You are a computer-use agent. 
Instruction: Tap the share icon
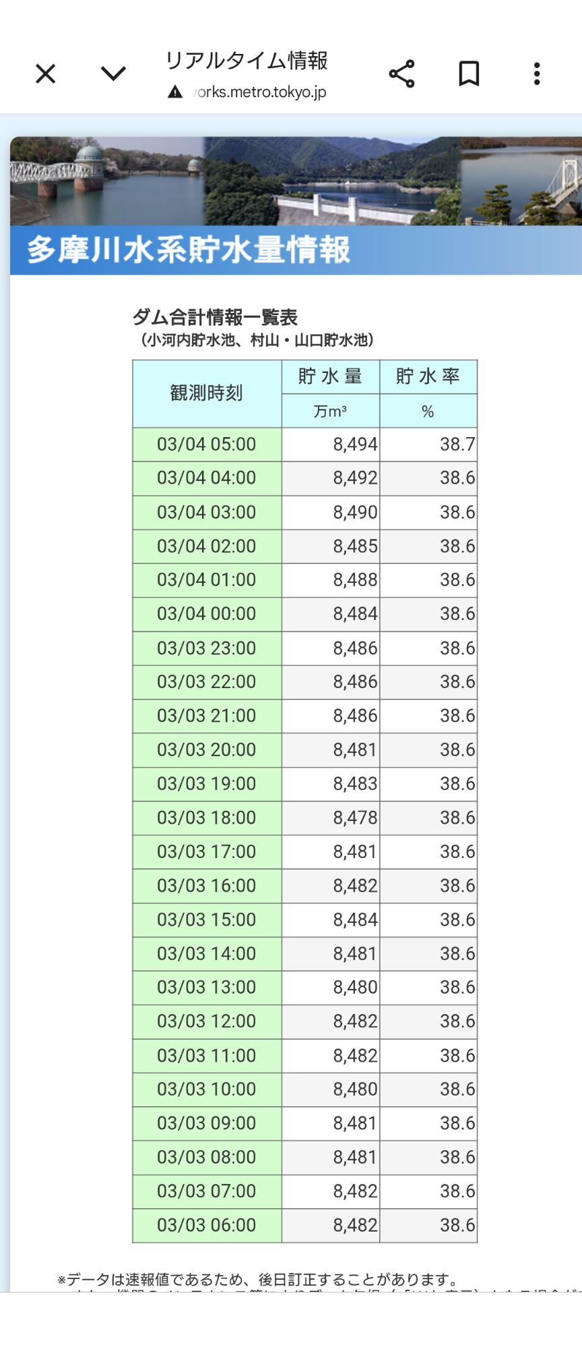pos(401,74)
